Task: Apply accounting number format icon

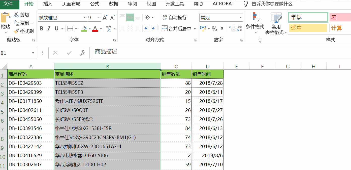Action: tap(203, 28)
